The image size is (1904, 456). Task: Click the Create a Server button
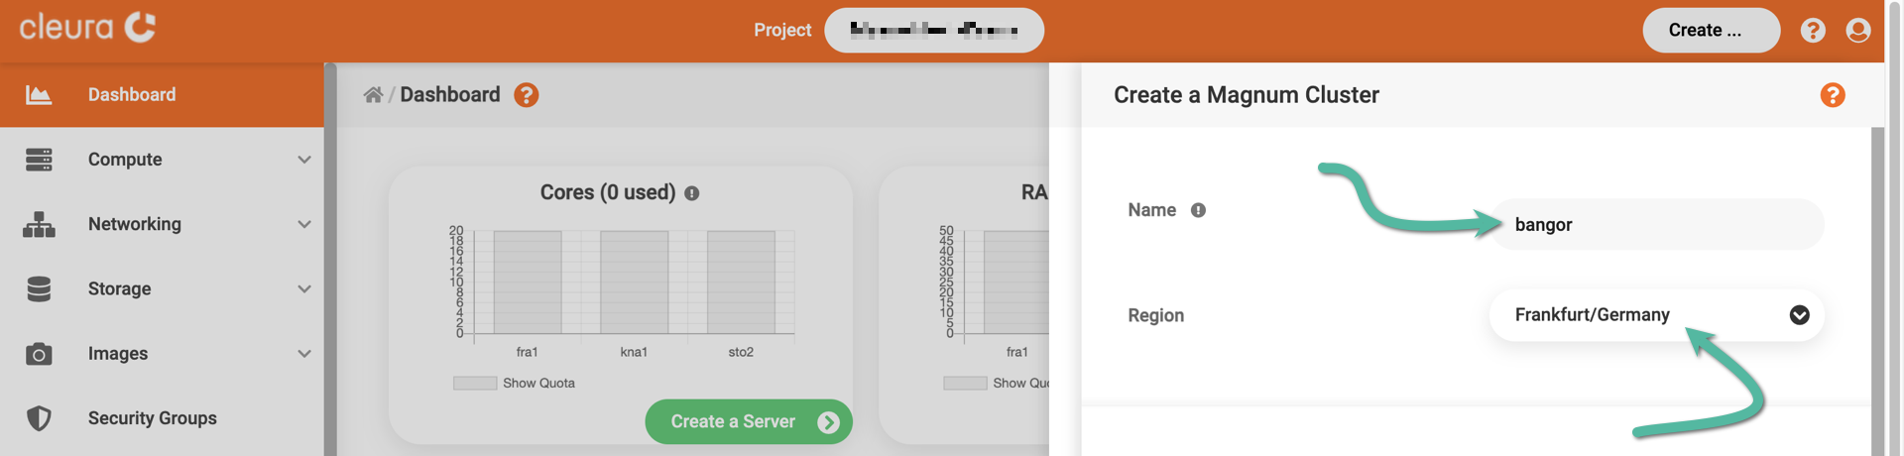748,422
